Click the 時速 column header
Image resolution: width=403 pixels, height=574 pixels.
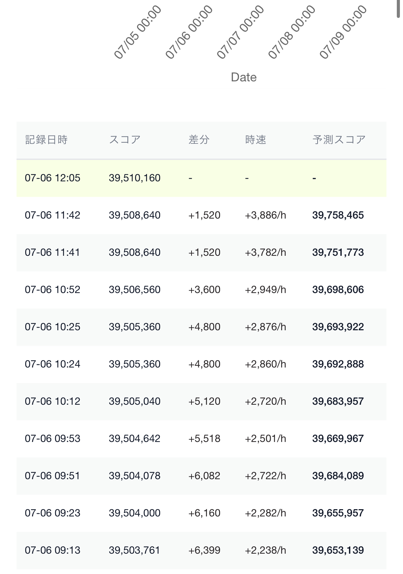coord(256,140)
